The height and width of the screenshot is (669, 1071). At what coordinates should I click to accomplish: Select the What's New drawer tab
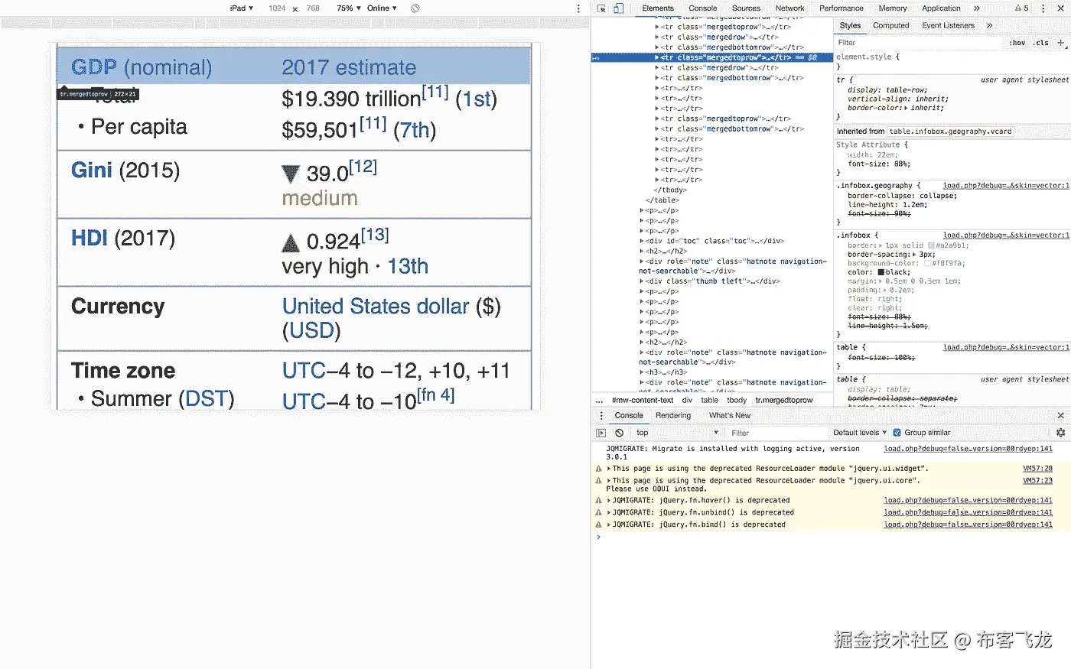click(730, 415)
